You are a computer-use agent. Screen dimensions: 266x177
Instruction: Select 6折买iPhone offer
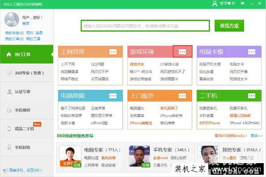coord(210,123)
